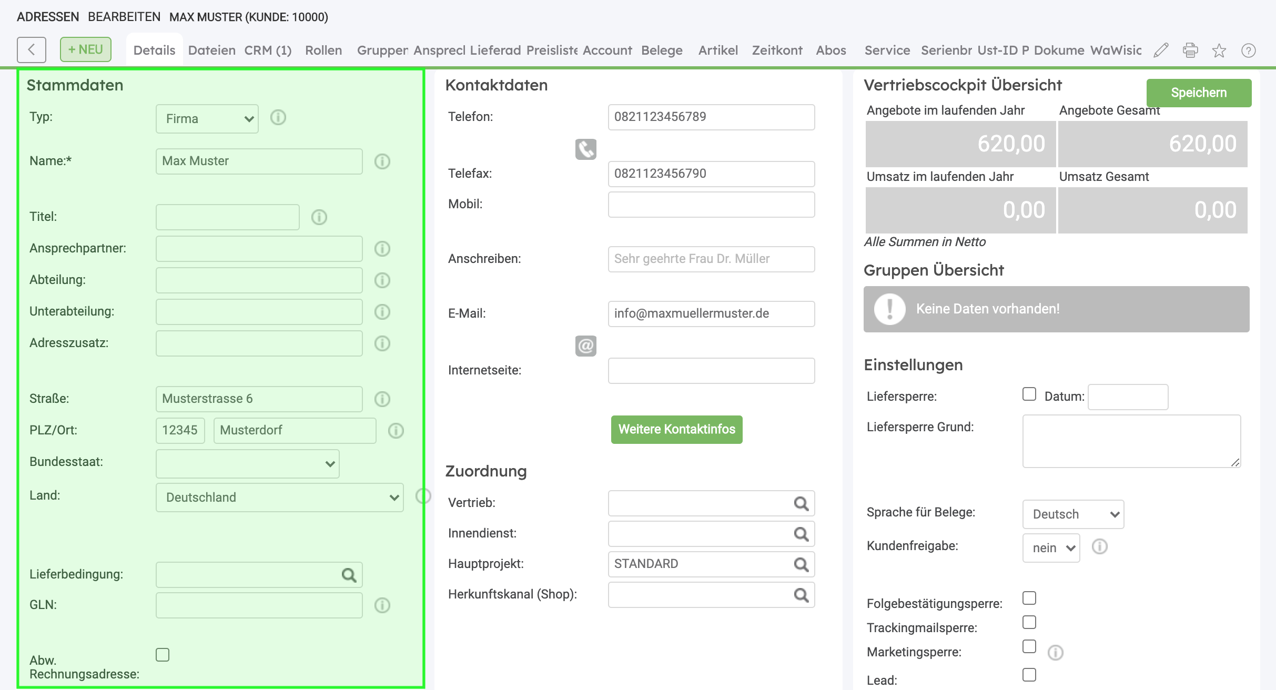
Task: Click the phone call icon below Telefon
Action: [585, 149]
